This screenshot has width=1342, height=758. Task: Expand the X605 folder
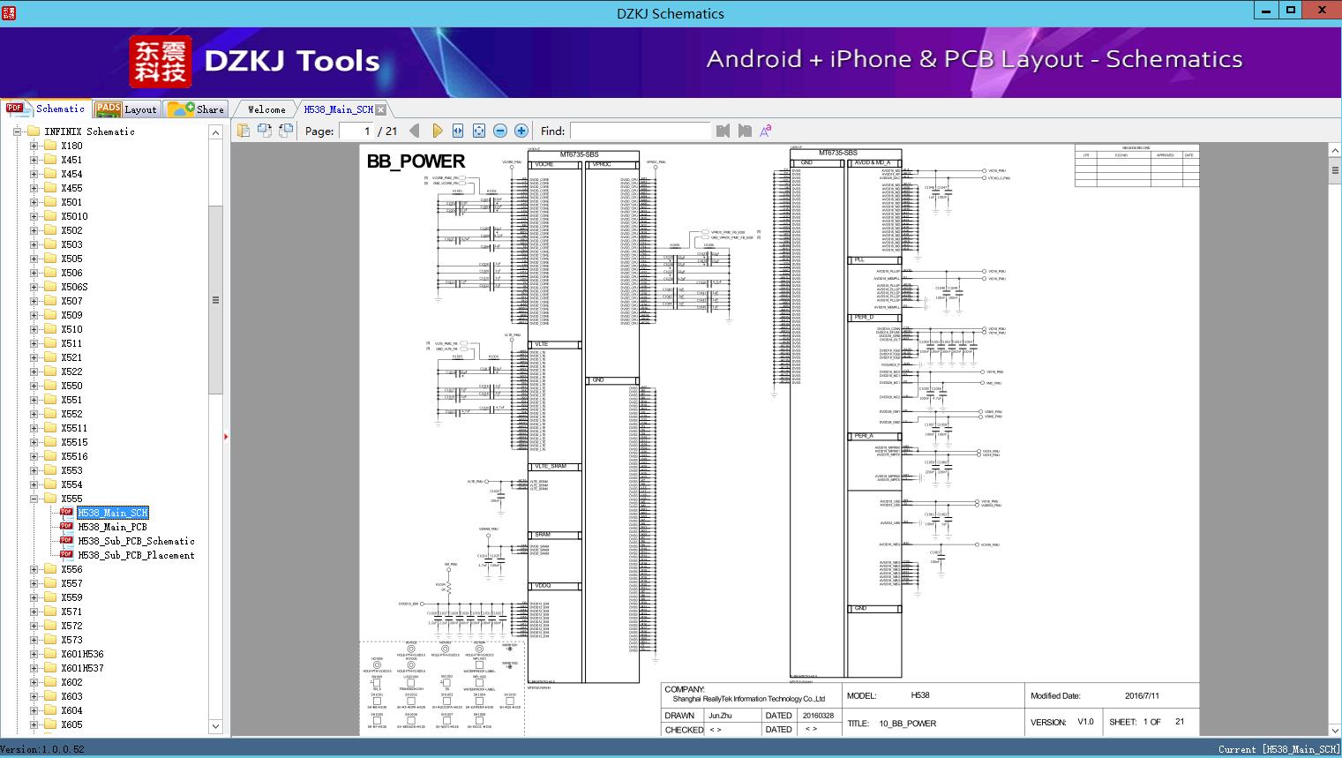34,724
